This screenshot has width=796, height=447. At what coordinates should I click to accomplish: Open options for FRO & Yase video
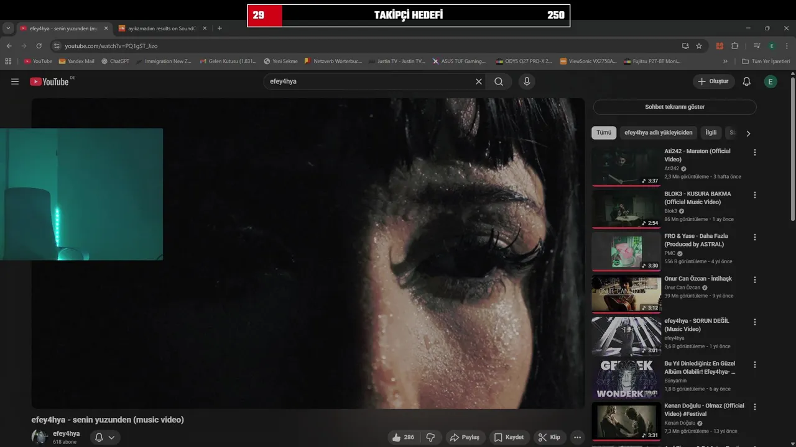[755, 237]
